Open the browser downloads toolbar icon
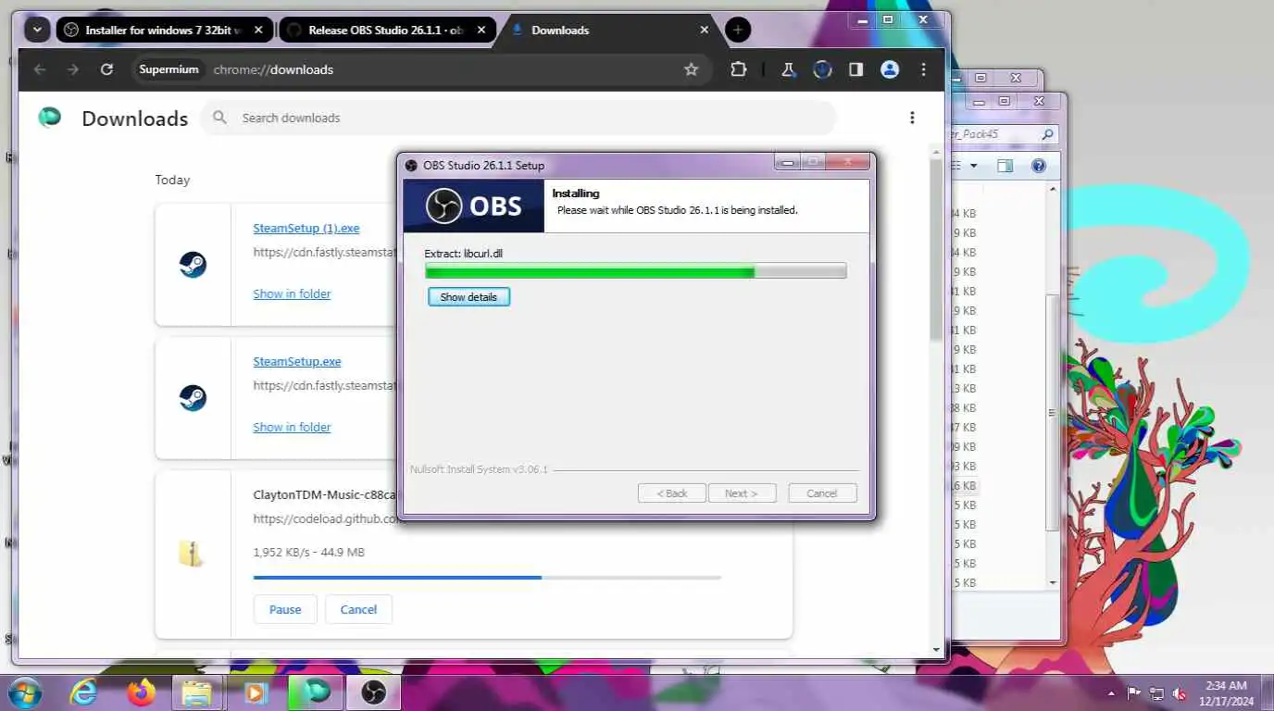 click(822, 69)
